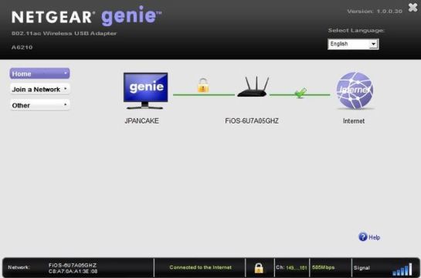Click the network name FiOS-6U7A05GHZ in status bar

(72, 265)
